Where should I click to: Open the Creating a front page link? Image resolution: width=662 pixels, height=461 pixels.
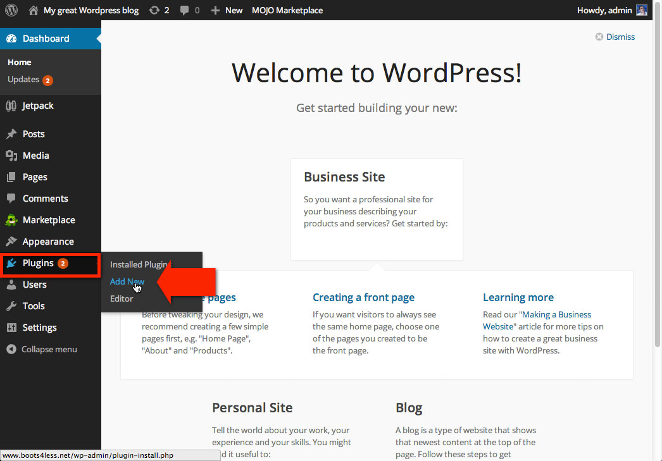[x=363, y=297]
